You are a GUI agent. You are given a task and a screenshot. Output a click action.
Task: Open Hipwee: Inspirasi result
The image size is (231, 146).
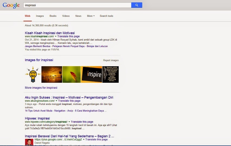[x=37, y=118]
